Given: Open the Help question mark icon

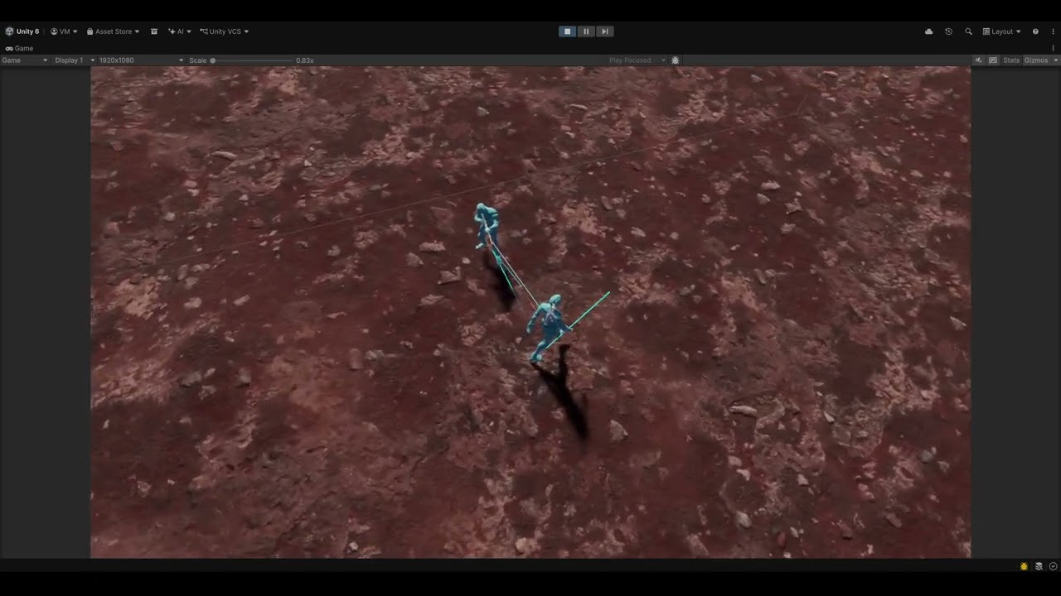Looking at the screenshot, I should click(1035, 31).
